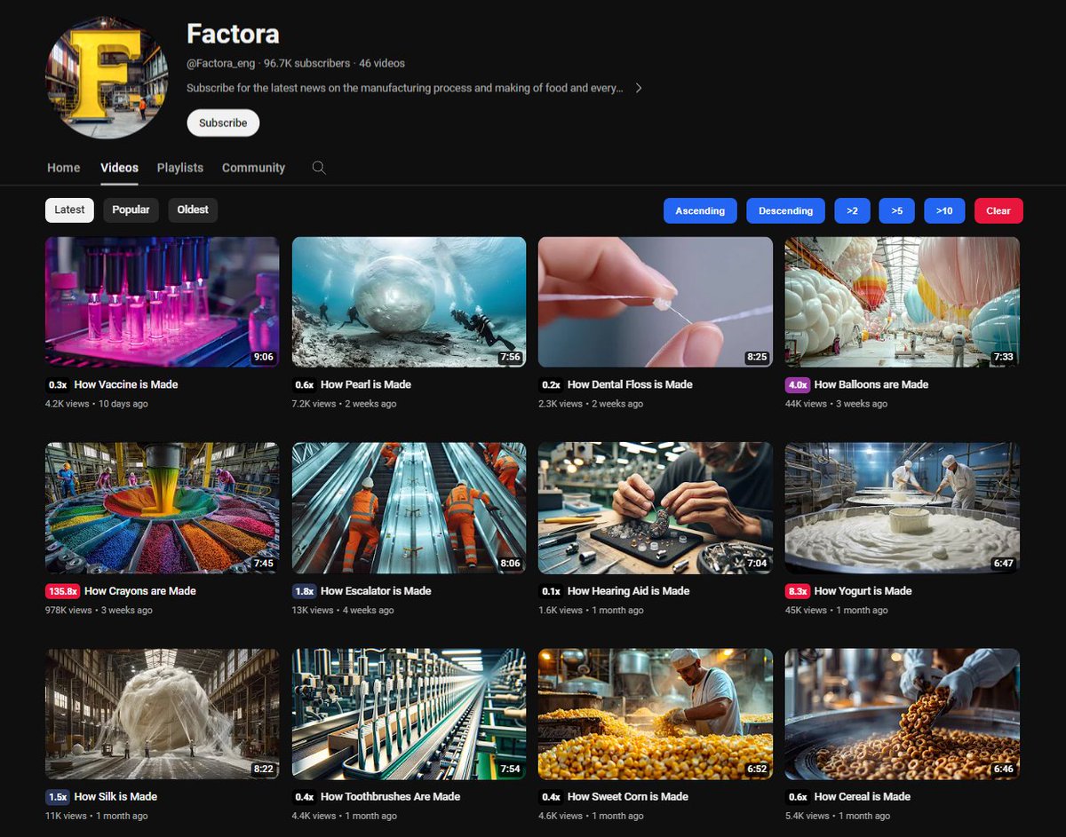
Task: Open the How Dental Floss is Made thumbnail
Action: [x=656, y=302]
